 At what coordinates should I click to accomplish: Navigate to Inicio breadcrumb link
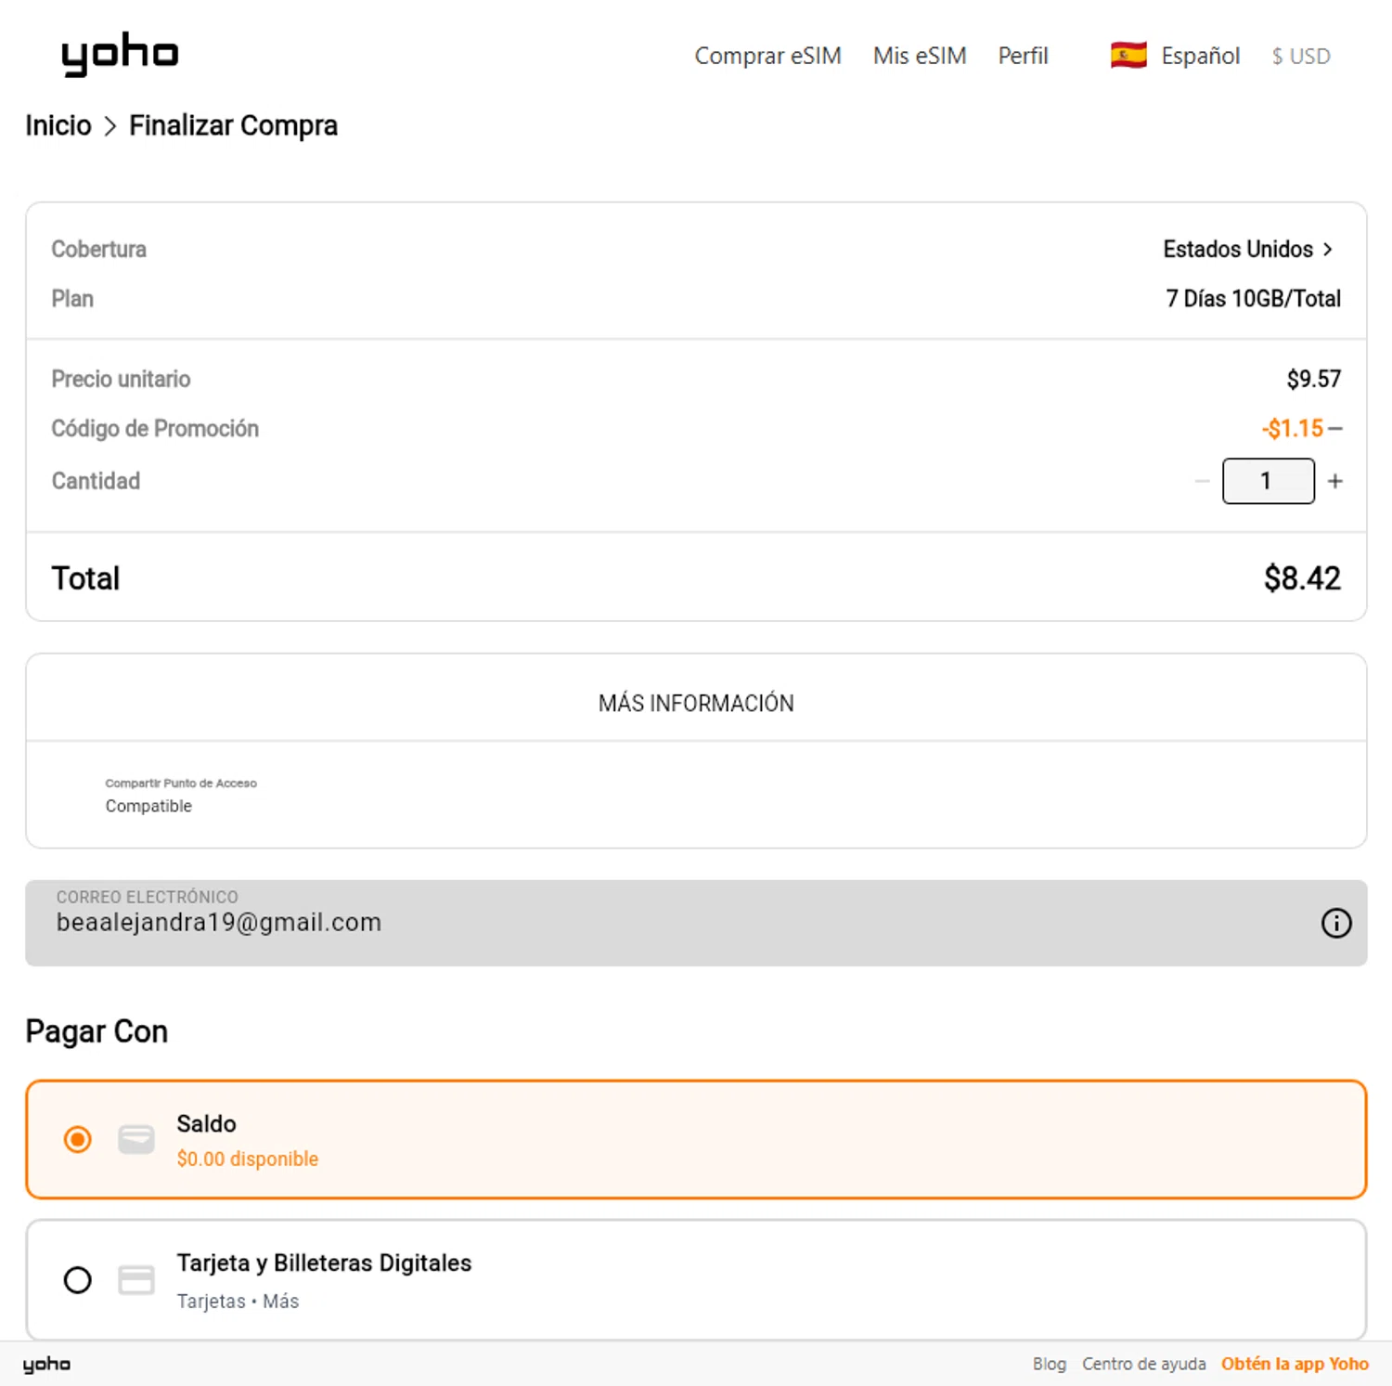(x=58, y=125)
